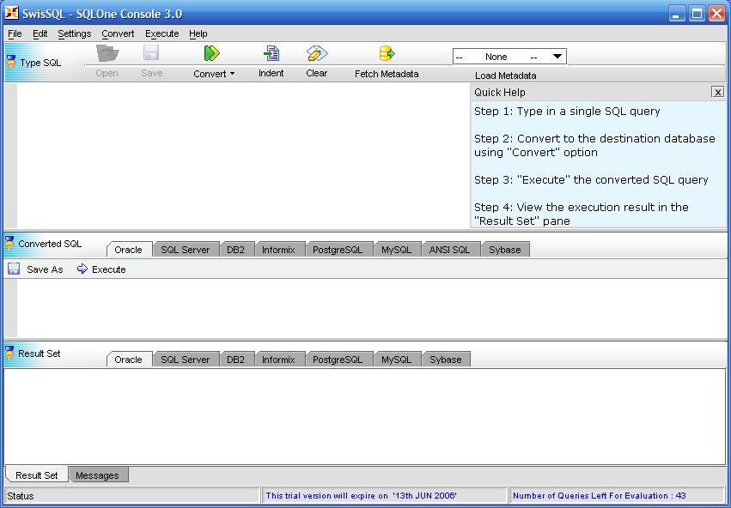The image size is (731, 508).
Task: Click the Open folder icon
Action: coord(107,53)
